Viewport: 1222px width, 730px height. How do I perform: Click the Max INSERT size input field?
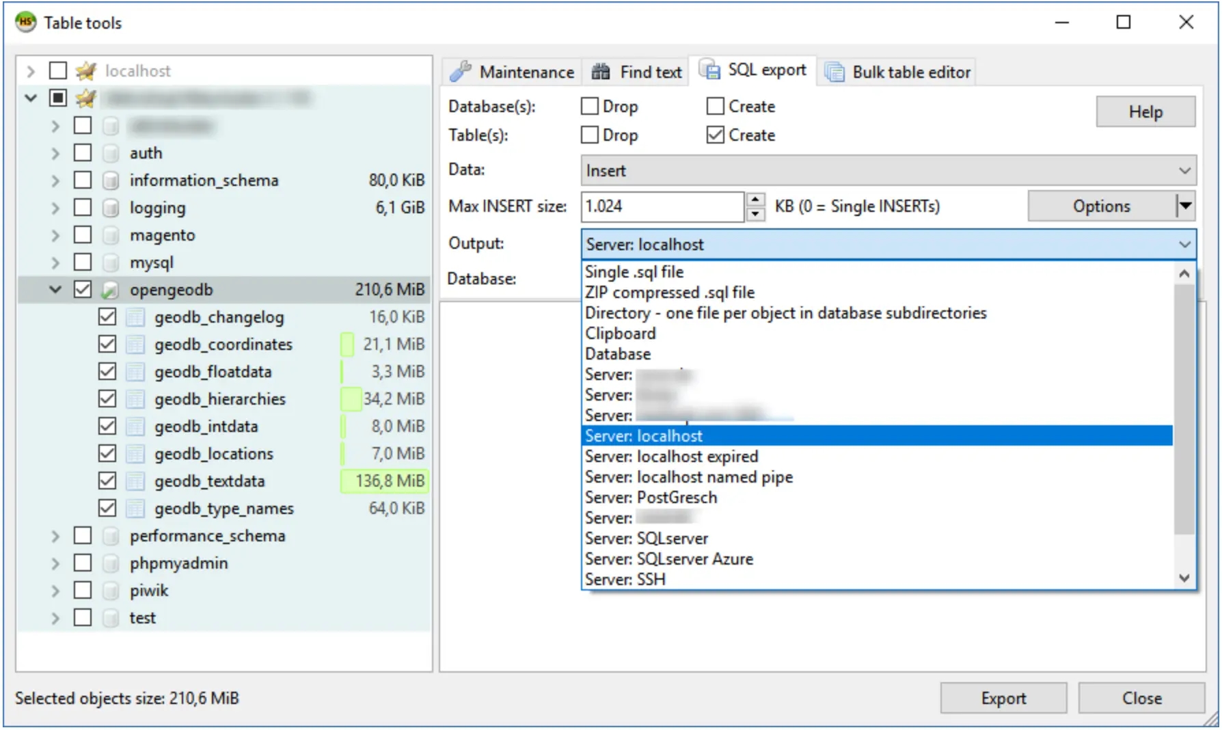(x=661, y=206)
